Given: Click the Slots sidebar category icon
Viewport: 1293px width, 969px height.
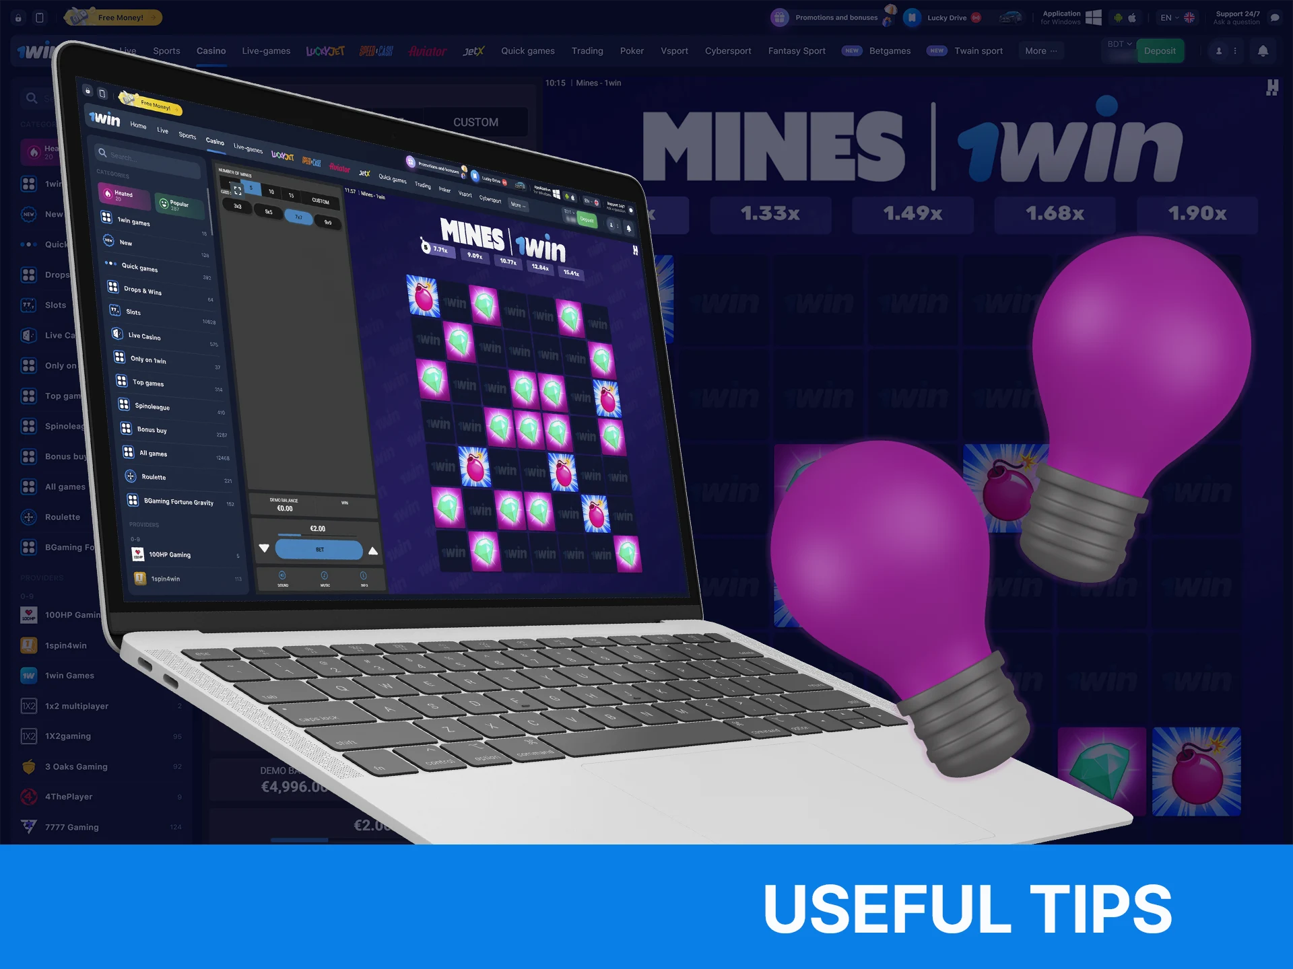Looking at the screenshot, I should coord(28,304).
